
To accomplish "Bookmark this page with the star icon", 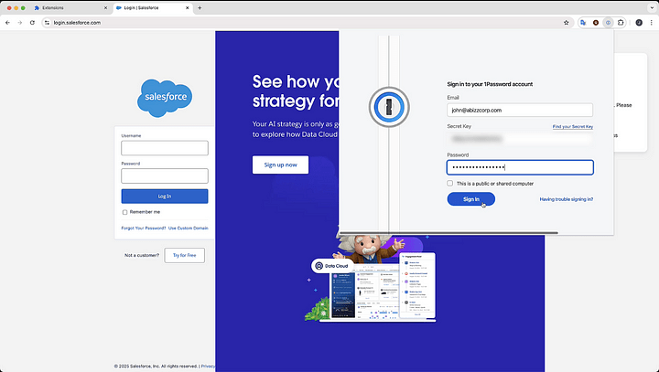I will (567, 23).
